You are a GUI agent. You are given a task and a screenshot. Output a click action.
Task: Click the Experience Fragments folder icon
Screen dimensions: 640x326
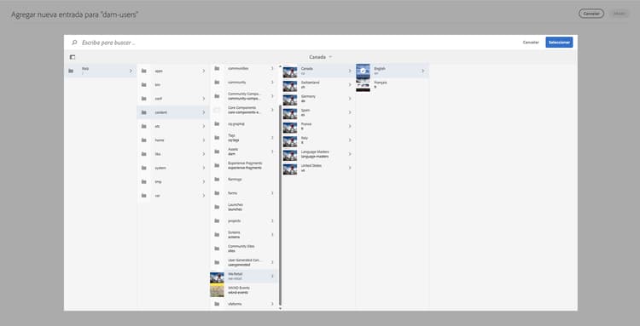click(x=217, y=165)
